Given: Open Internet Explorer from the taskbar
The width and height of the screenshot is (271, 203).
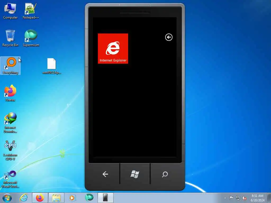Looking at the screenshot, I should point(24,198).
